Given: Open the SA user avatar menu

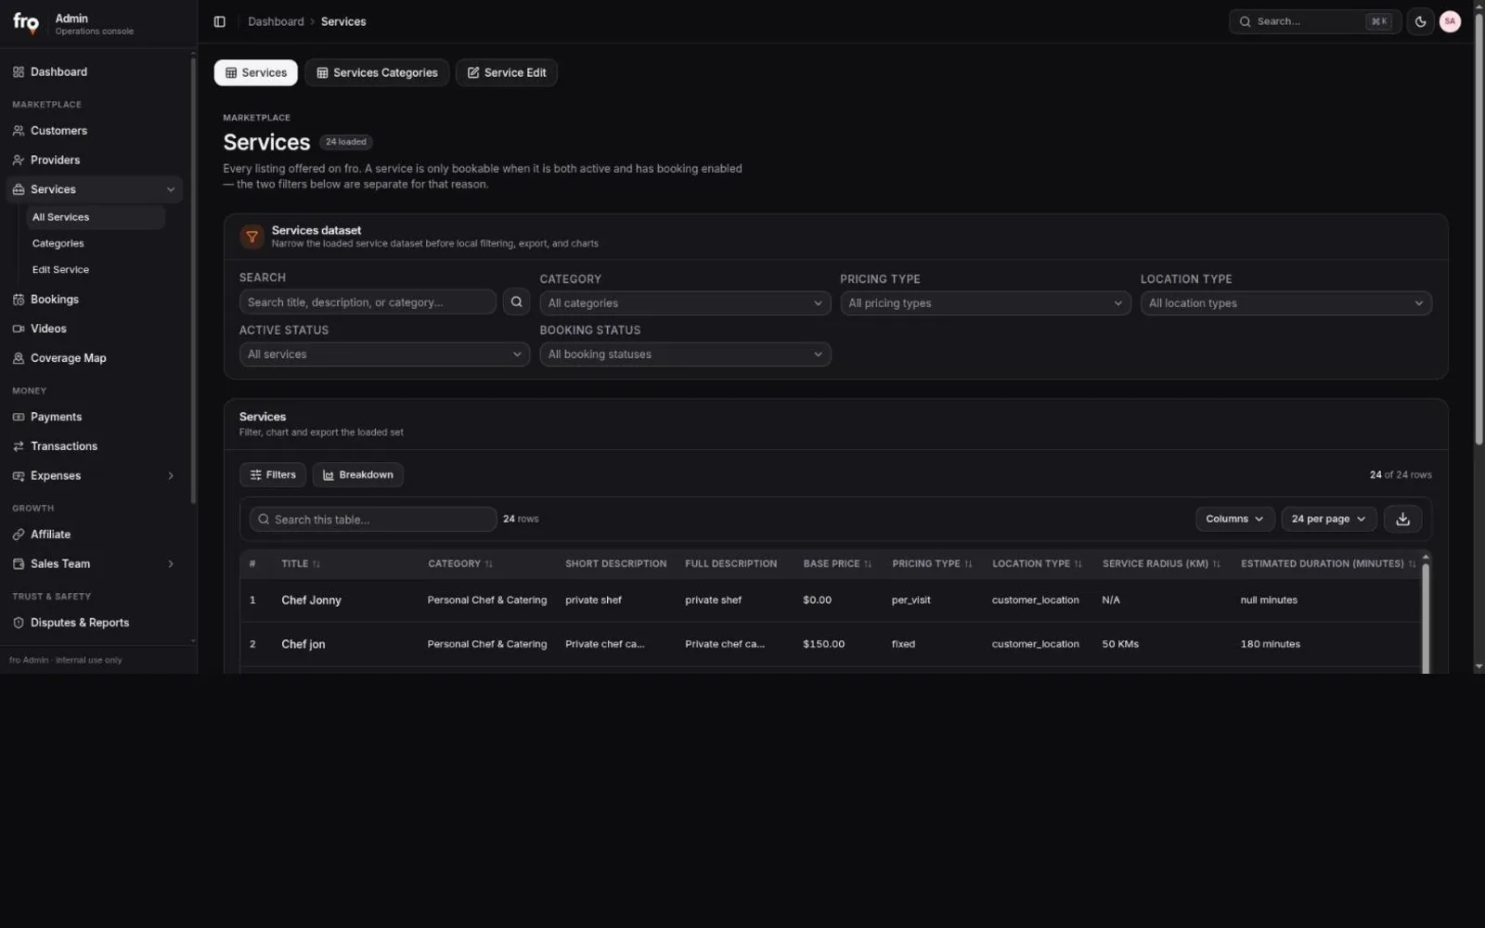Looking at the screenshot, I should 1450,21.
